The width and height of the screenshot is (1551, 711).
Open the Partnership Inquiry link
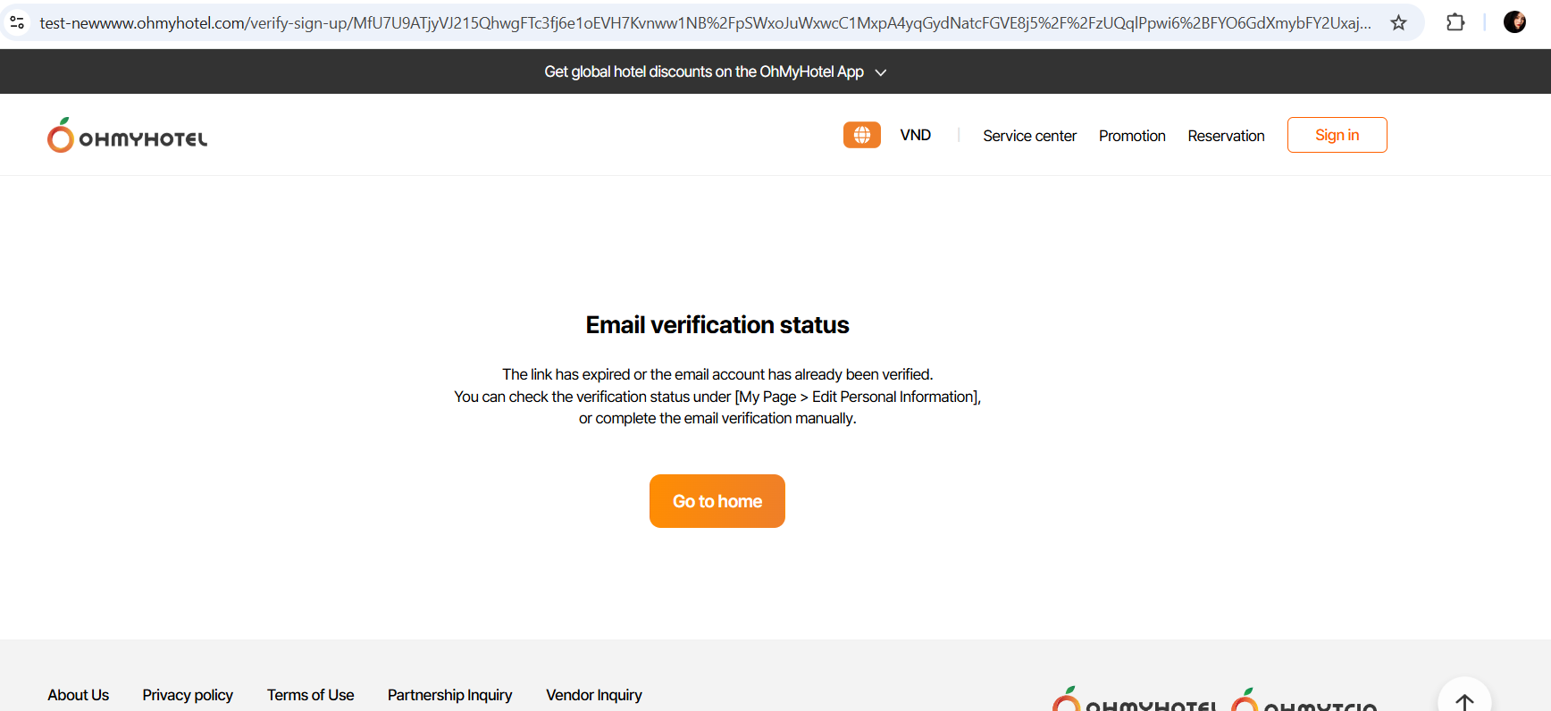[x=449, y=695]
